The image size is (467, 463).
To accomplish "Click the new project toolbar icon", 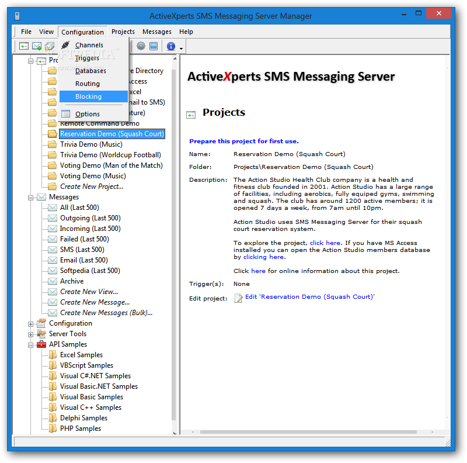I will click(x=24, y=46).
